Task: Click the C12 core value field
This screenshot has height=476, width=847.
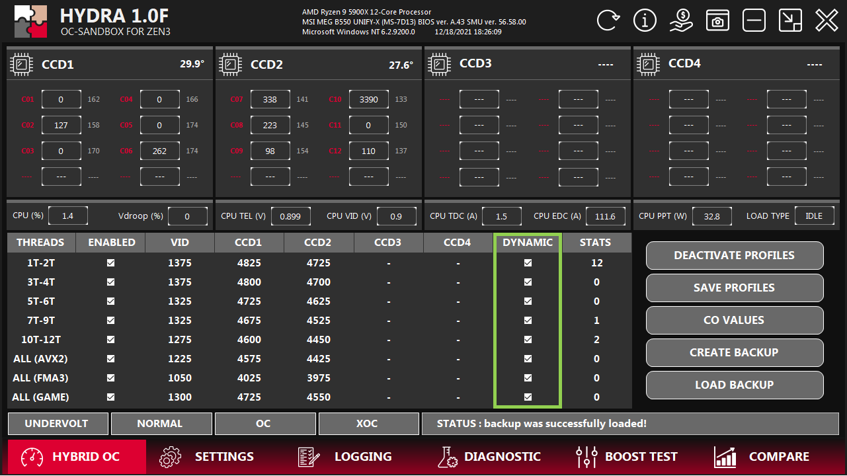Action: [x=369, y=151]
